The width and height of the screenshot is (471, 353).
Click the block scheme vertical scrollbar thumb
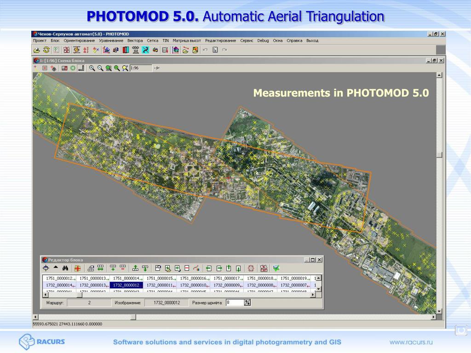click(x=439, y=155)
